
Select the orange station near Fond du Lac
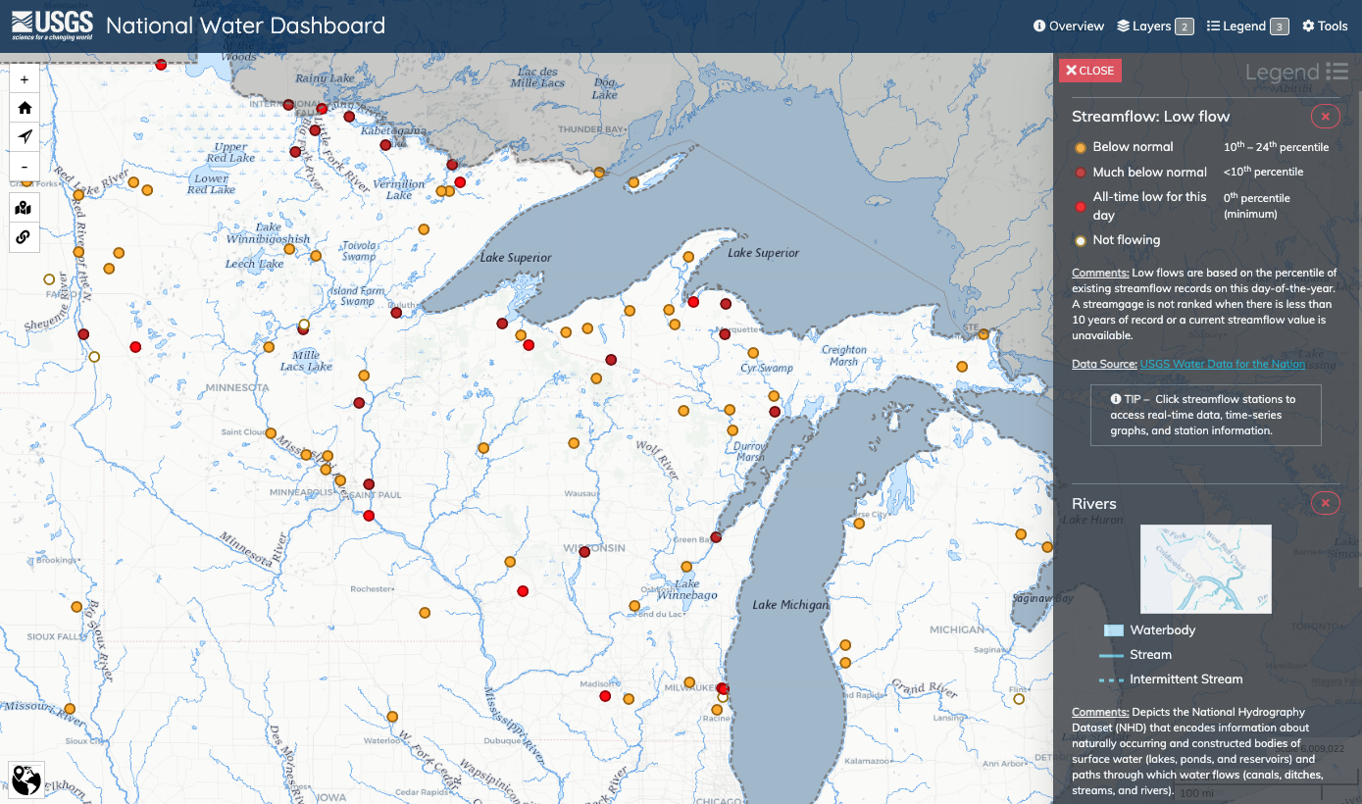click(634, 606)
